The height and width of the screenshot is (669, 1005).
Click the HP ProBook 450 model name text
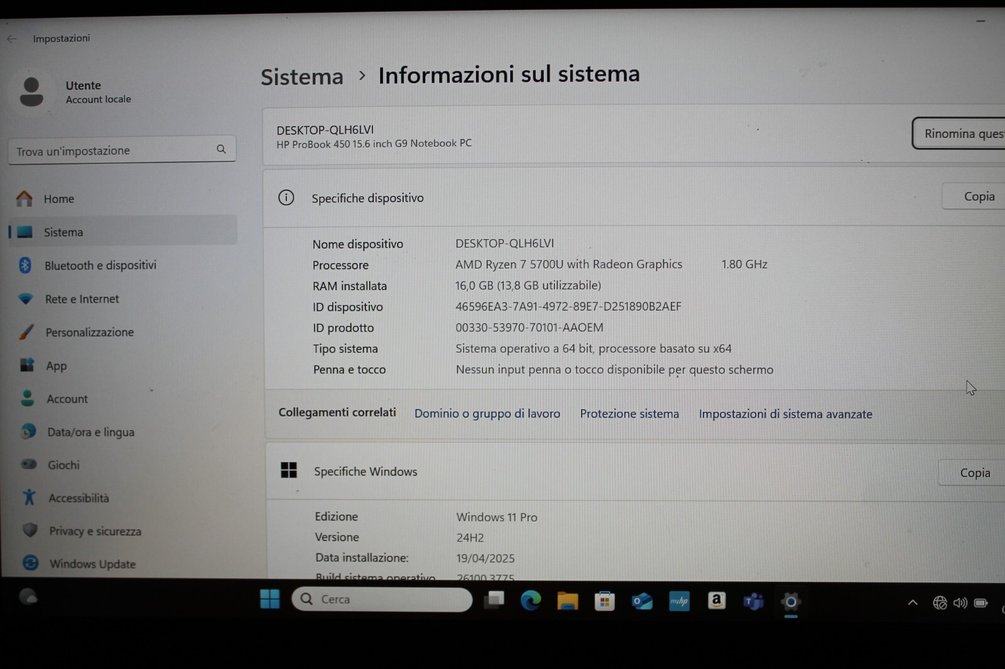(374, 143)
